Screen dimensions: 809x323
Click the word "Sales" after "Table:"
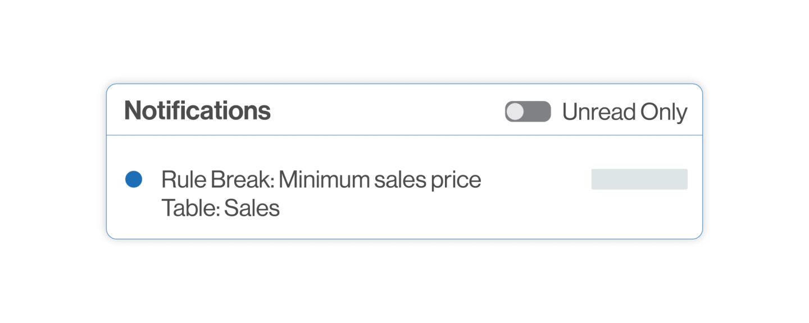point(252,208)
